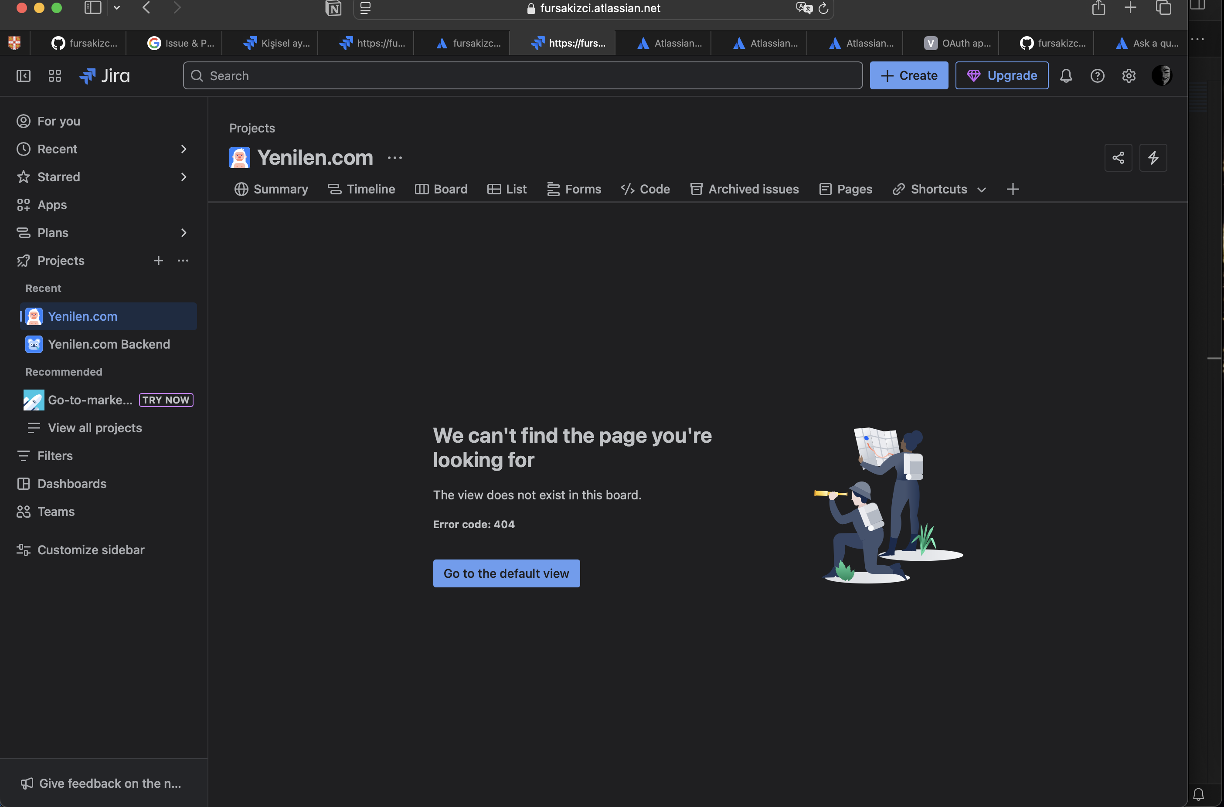The image size is (1224, 807).
Task: Click the Safari address bar
Action: click(x=593, y=8)
